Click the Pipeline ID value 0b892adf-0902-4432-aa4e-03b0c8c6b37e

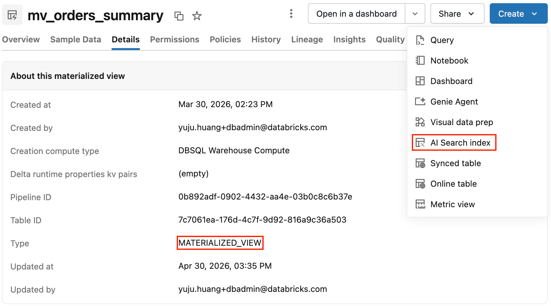pos(265,197)
